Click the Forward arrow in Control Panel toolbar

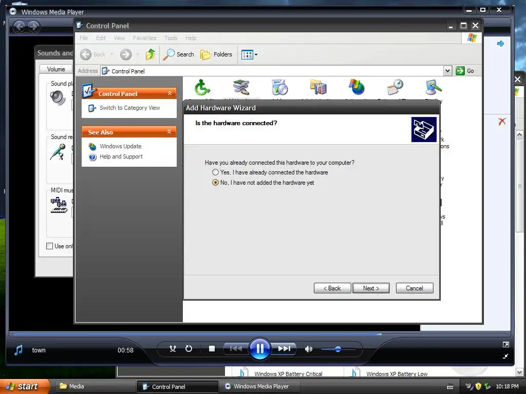126,54
